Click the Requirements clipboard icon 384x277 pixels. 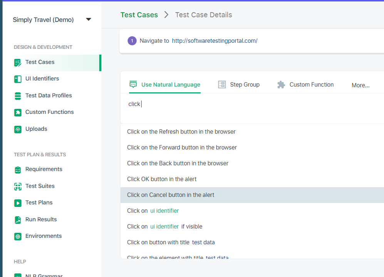pos(18,170)
